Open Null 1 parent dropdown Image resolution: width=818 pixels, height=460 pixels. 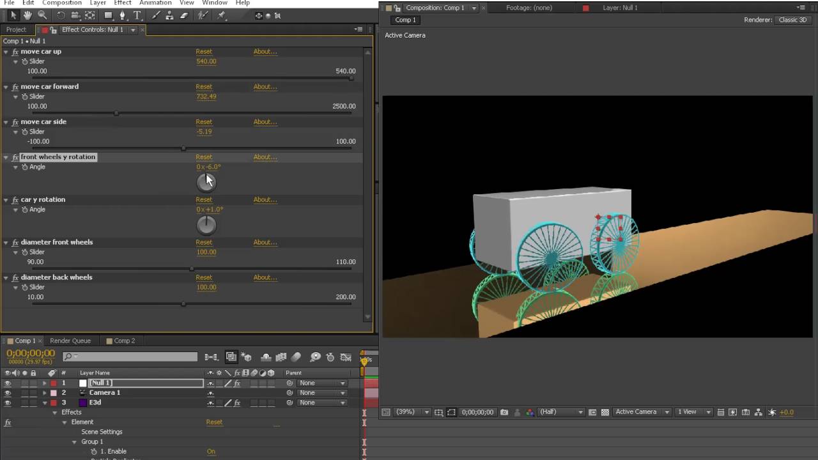(x=321, y=383)
